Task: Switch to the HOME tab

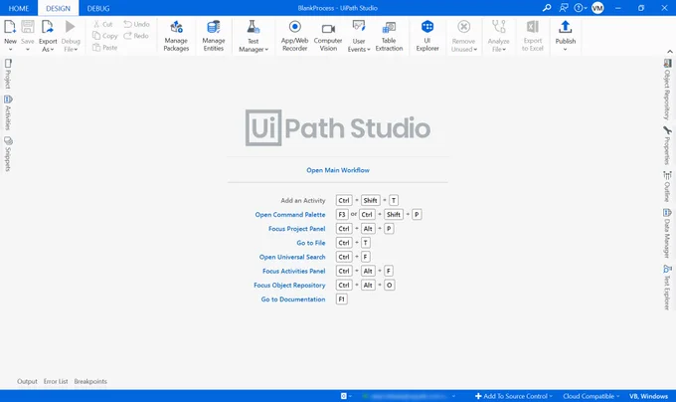Action: click(19, 8)
